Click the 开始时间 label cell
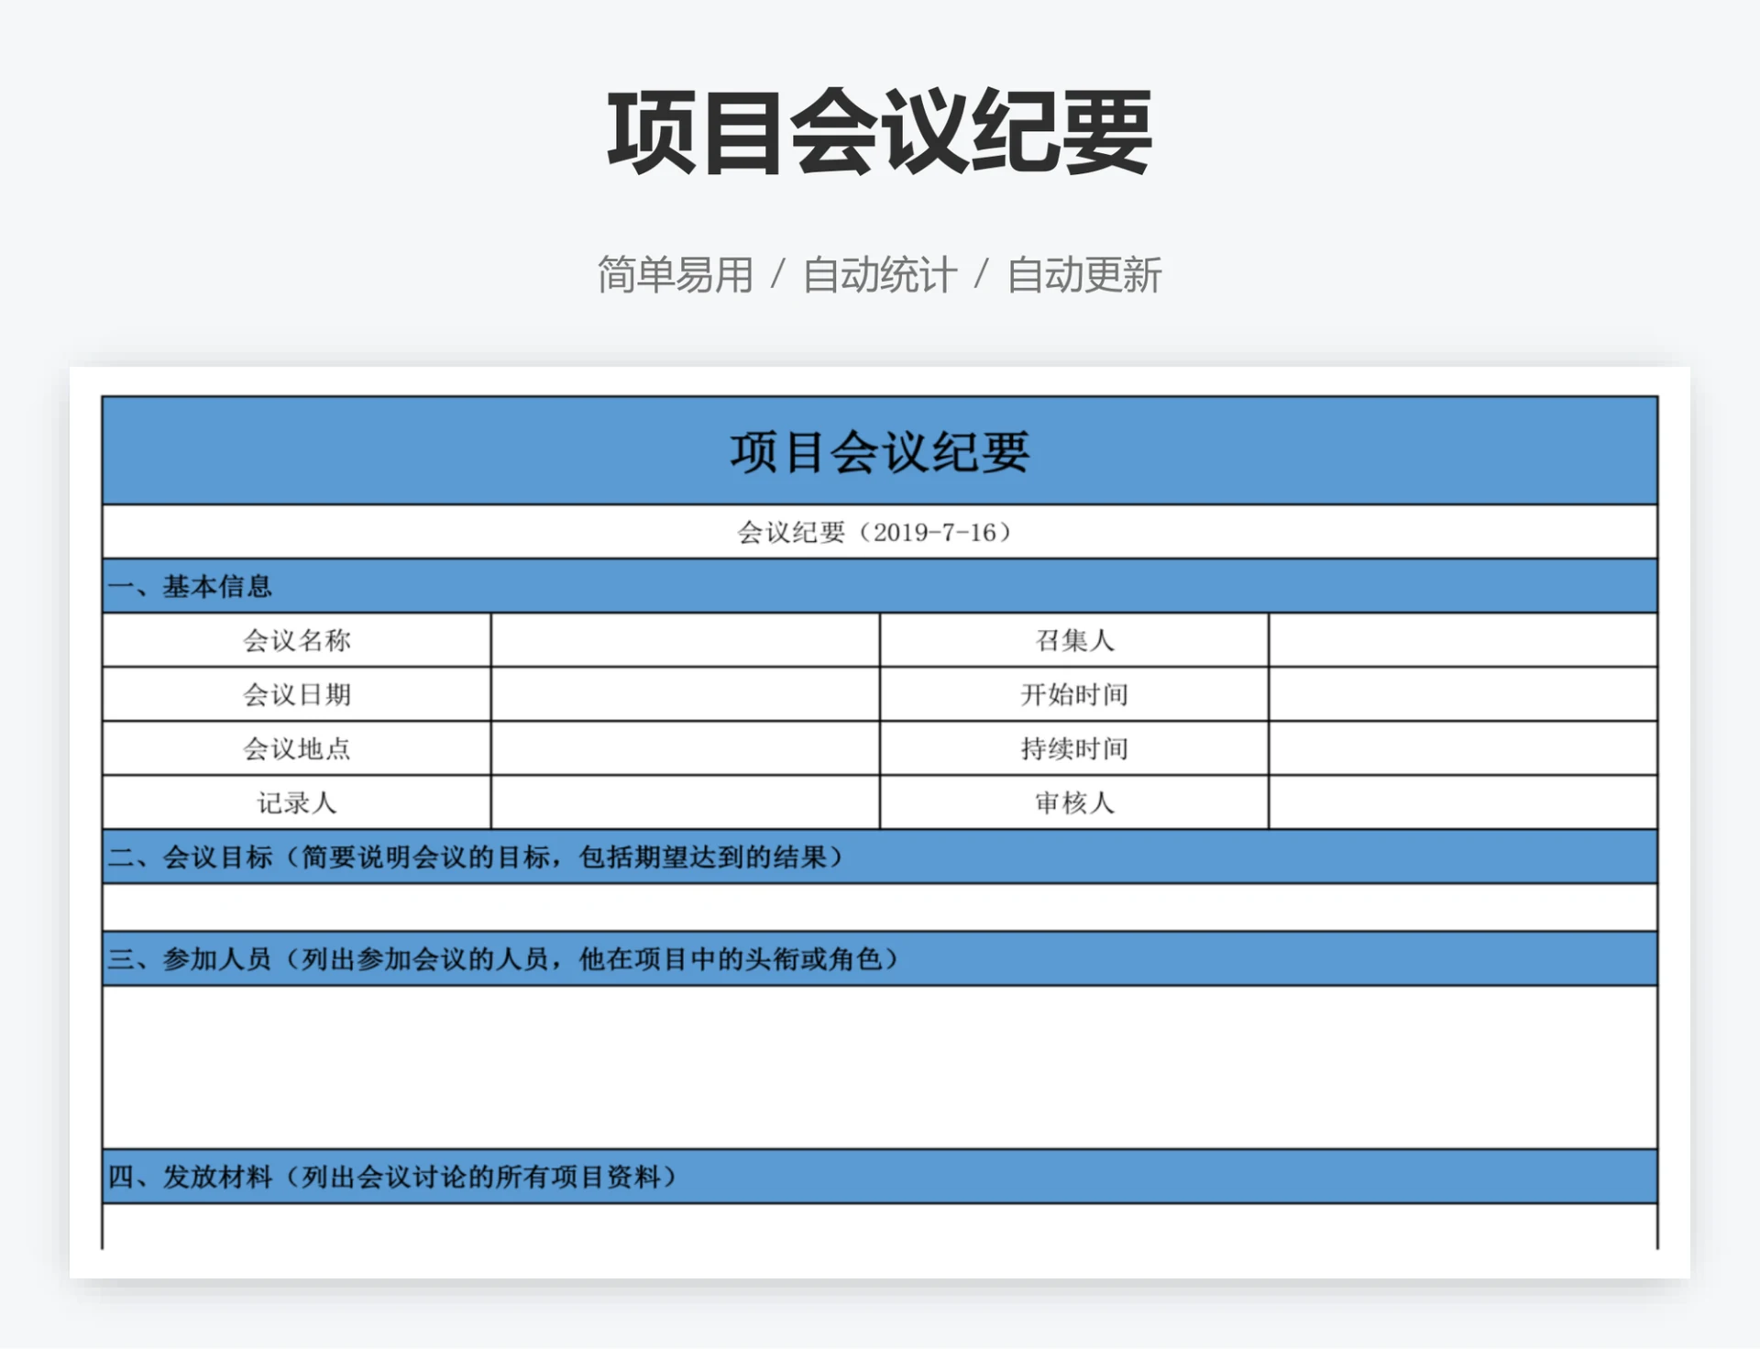 pos(1074,694)
